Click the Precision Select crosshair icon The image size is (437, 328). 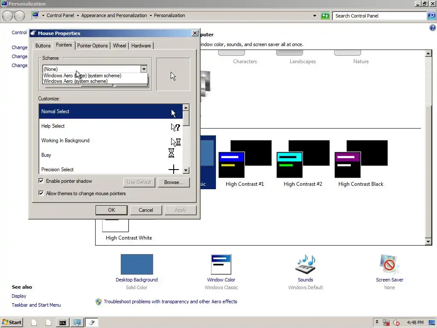click(174, 169)
